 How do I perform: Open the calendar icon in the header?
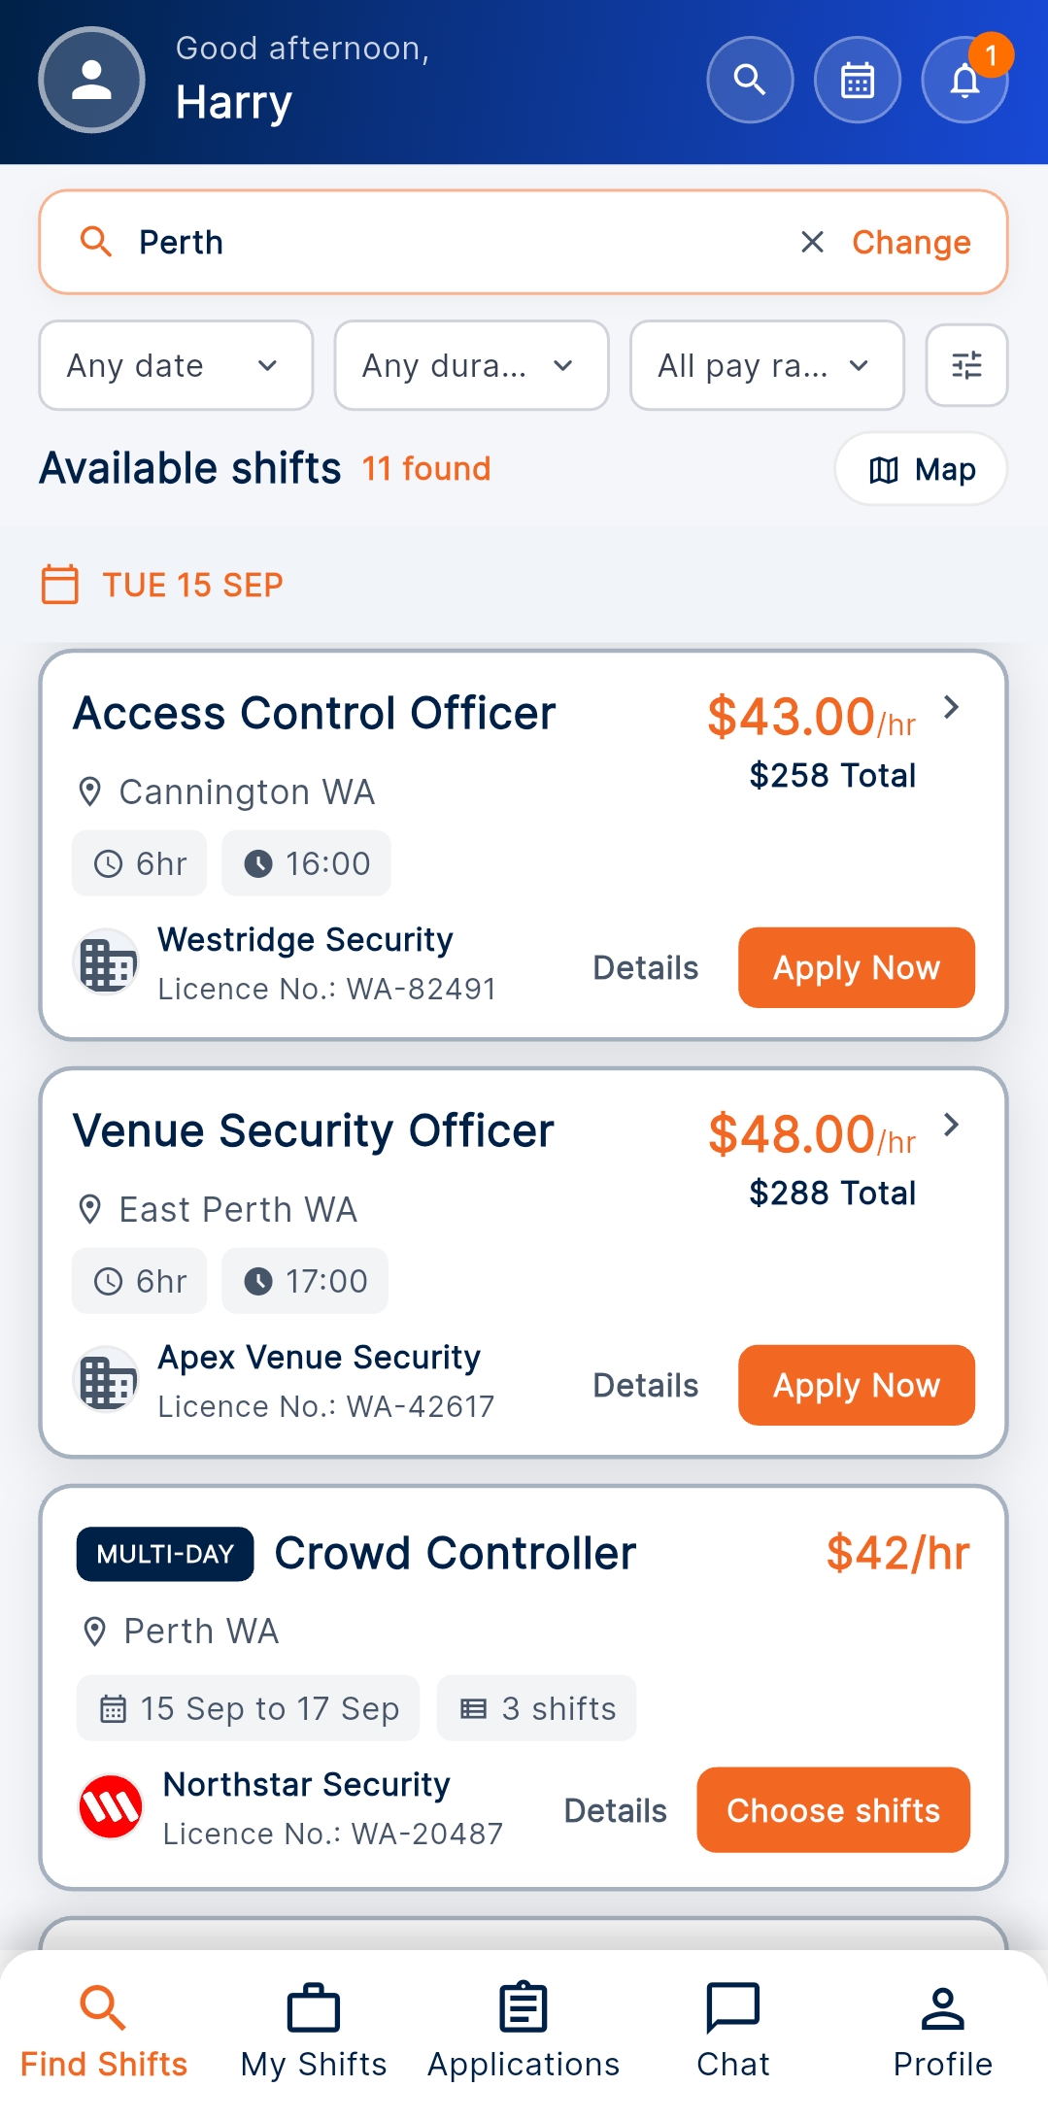(858, 80)
